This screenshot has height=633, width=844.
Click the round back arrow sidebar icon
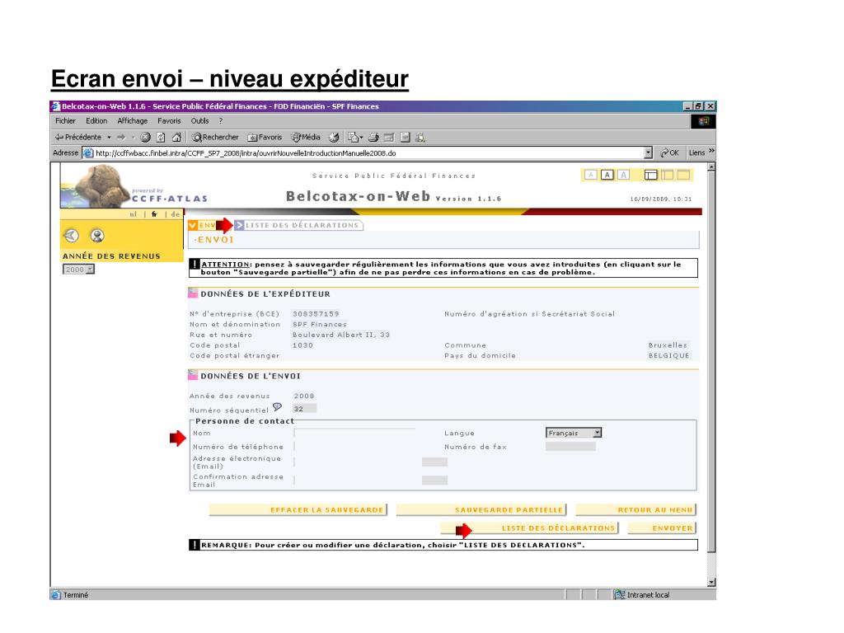pos(71,235)
